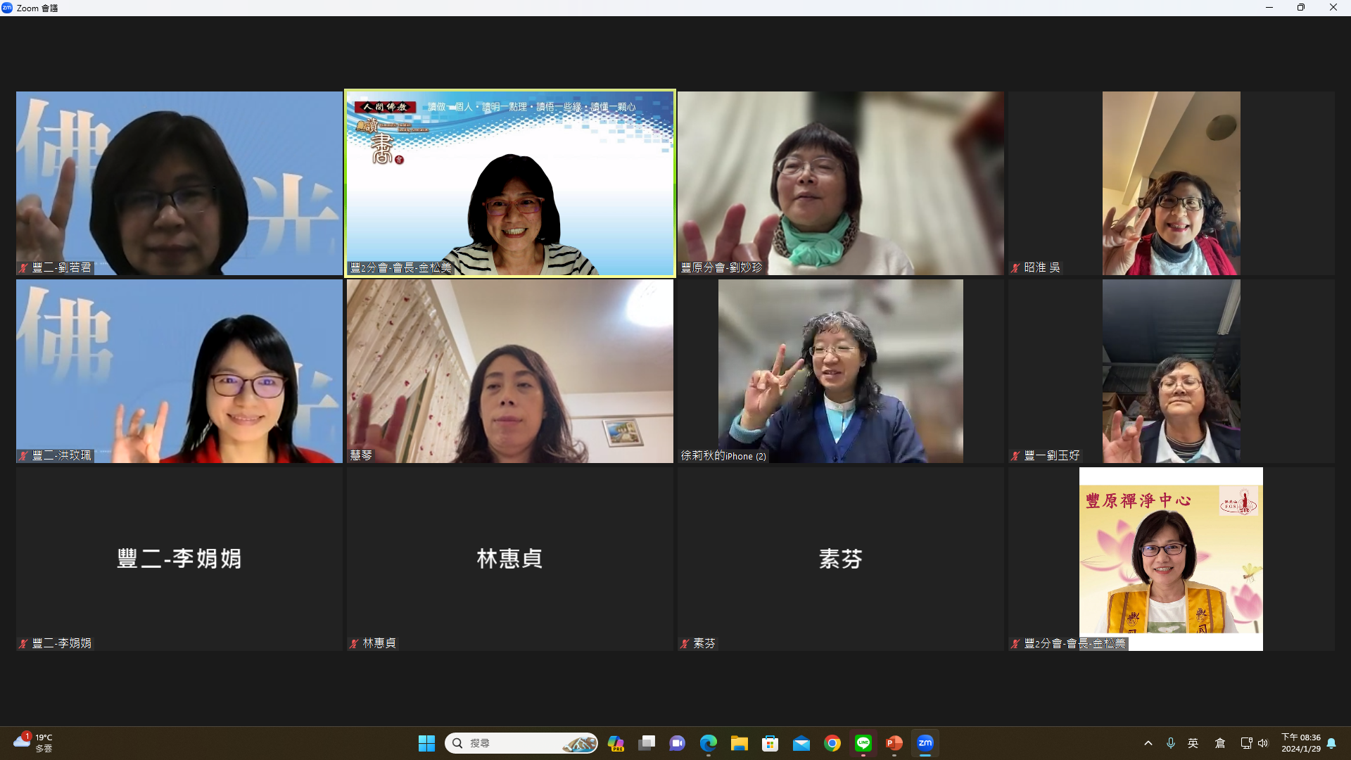Open Microsoft Store from taskbar
The image size is (1351, 760).
[770, 743]
